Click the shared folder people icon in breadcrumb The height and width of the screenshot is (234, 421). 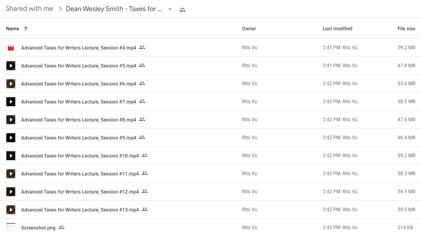182,10
